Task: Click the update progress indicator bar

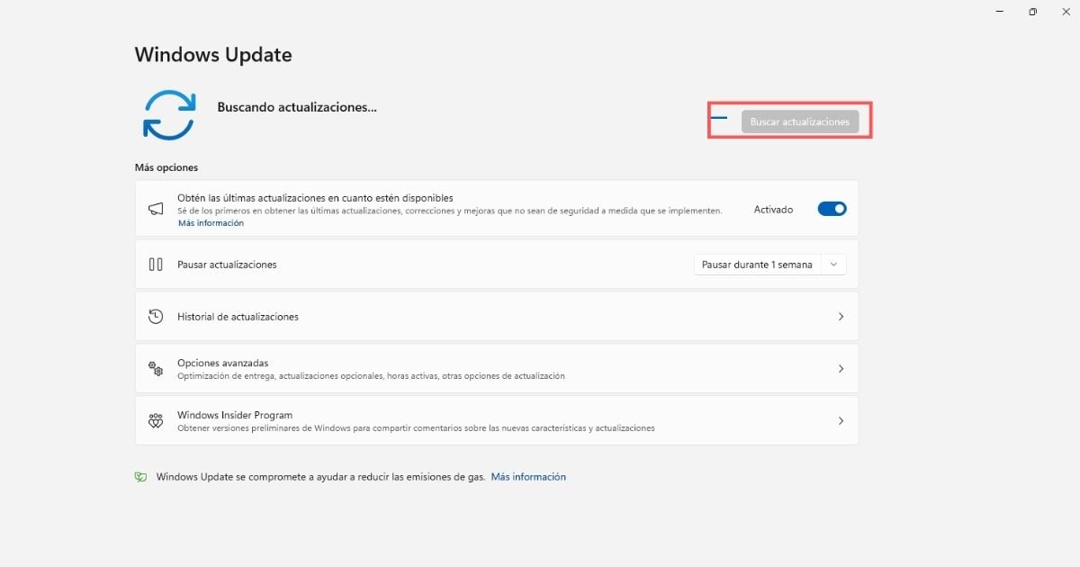Action: pos(719,118)
